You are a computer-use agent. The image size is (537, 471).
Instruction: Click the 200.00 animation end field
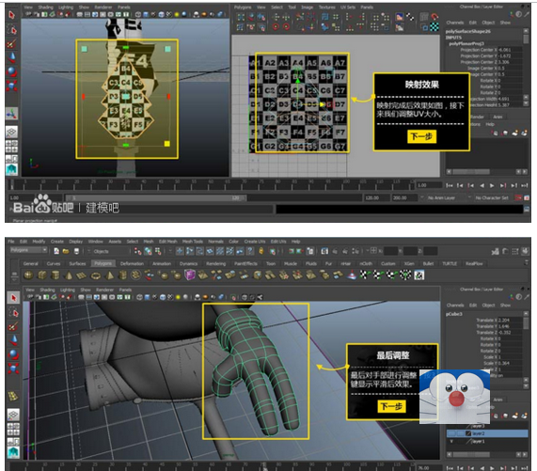(x=404, y=197)
